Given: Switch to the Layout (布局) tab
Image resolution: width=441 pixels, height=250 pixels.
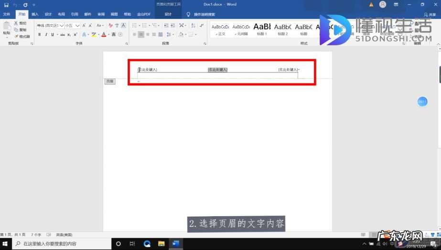Looking at the screenshot, I should pos(61,14).
